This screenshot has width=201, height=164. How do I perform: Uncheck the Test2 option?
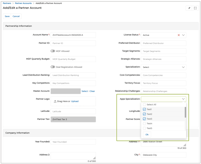[144, 114]
